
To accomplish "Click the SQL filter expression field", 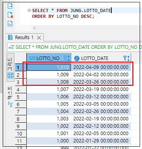I will (74, 47).
